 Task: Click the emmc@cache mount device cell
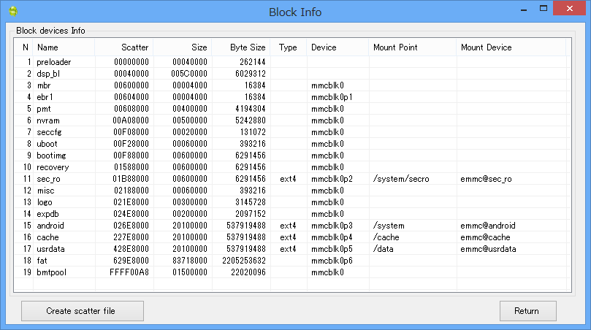(486, 237)
